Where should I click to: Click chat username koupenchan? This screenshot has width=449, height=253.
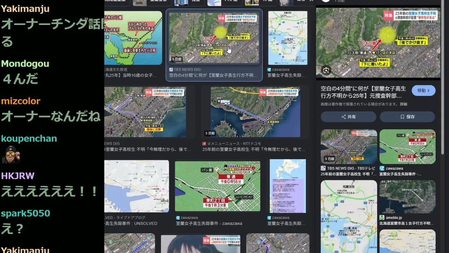tap(29, 138)
